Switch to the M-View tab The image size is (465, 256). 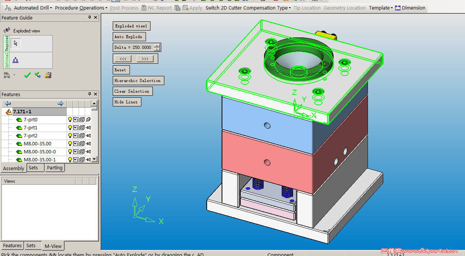coord(53,246)
